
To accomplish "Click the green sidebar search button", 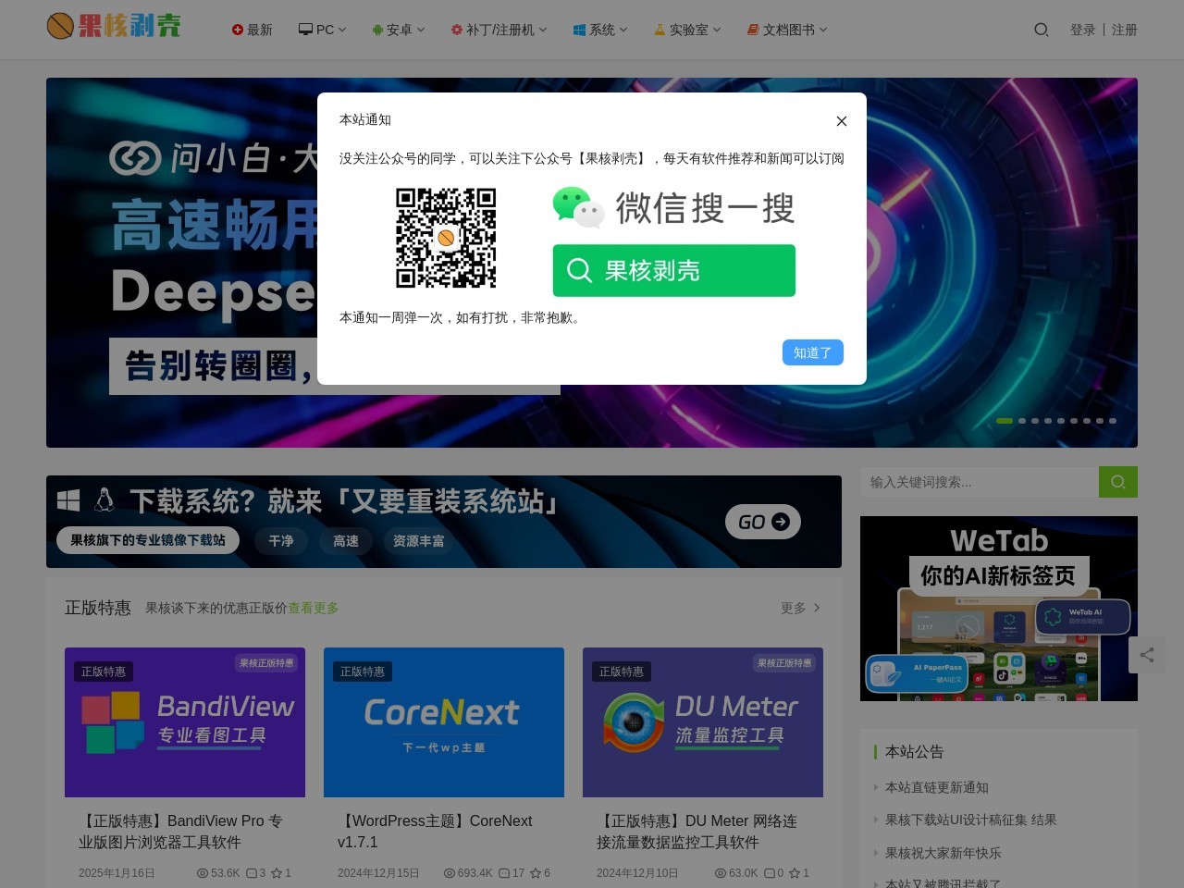I will point(1118,482).
